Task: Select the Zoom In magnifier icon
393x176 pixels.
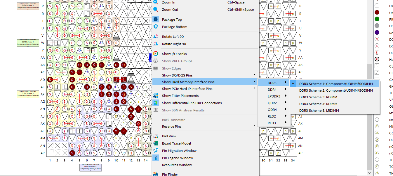Action: pos(155,2)
